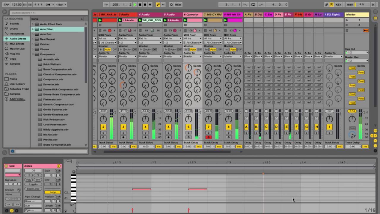The height and width of the screenshot is (214, 380).
Task: Solo track 4 with S button
Action: click(145, 133)
